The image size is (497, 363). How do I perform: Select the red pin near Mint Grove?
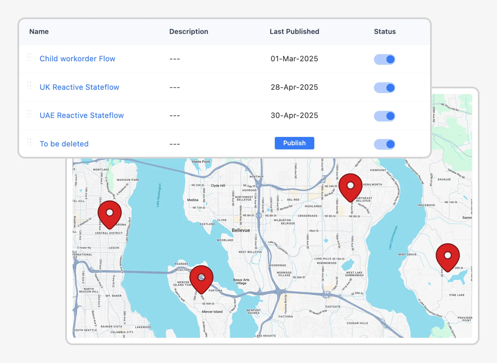click(448, 256)
